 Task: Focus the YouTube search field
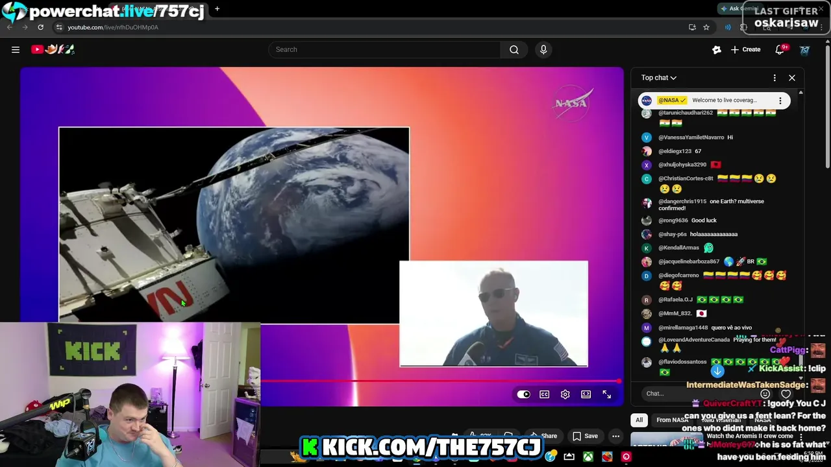tap(384, 49)
